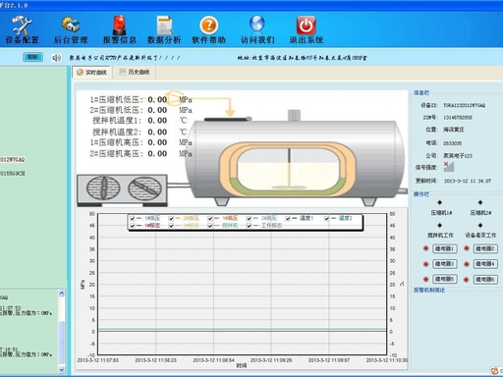
Task: Toggle the 工作标志 series checkbox
Action: click(x=249, y=226)
